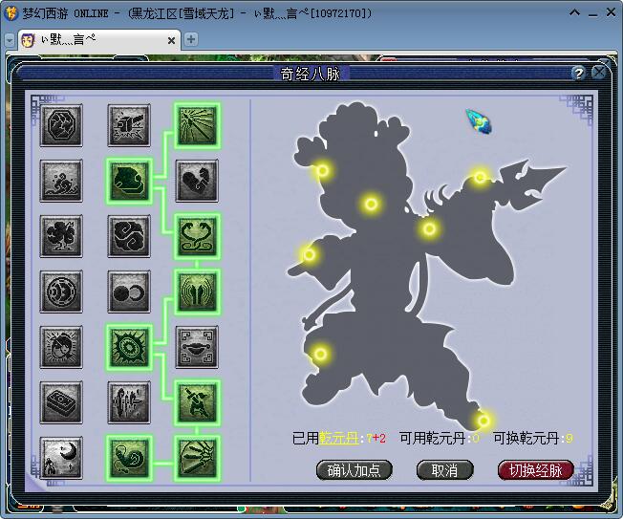The height and width of the screenshot is (519, 623).
Task: Collapse the window with the up chevron
Action: [574, 13]
